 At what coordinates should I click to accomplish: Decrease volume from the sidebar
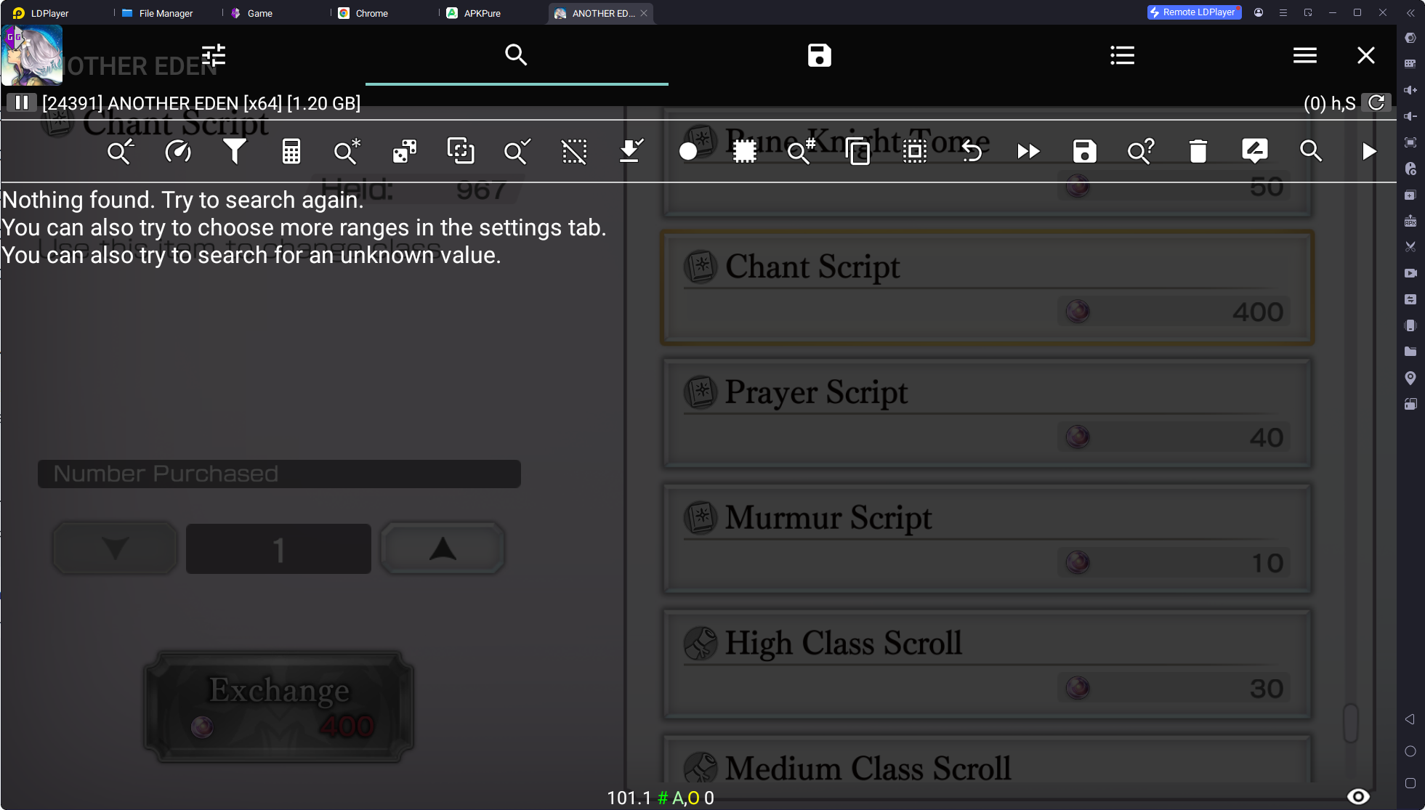[x=1410, y=116]
